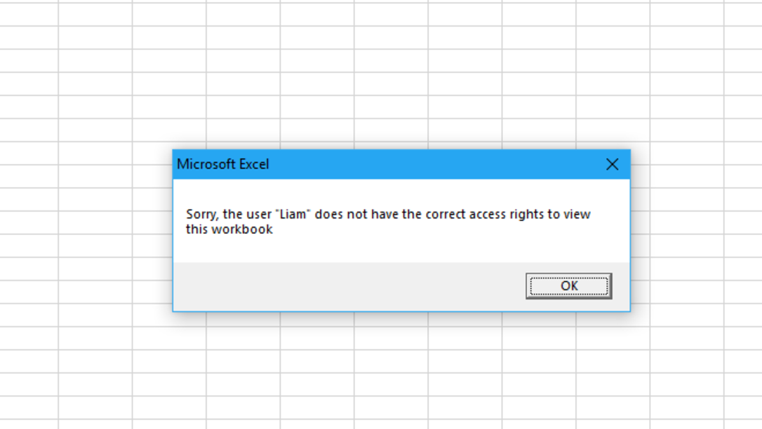Click blank white area under the message text

point(400,249)
